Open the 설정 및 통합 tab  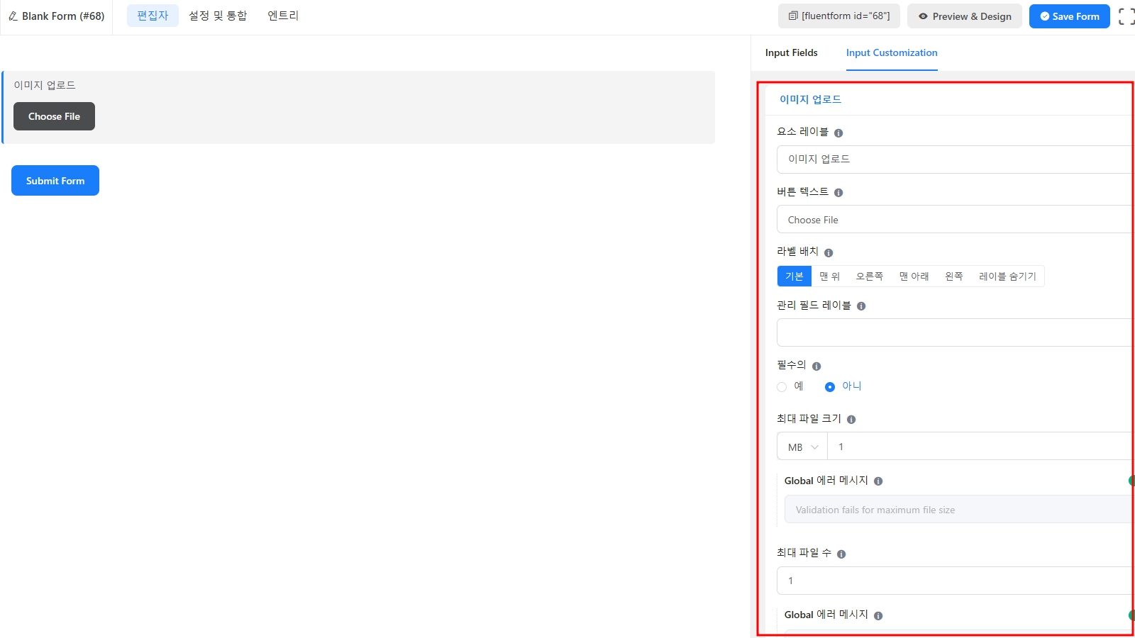point(218,16)
